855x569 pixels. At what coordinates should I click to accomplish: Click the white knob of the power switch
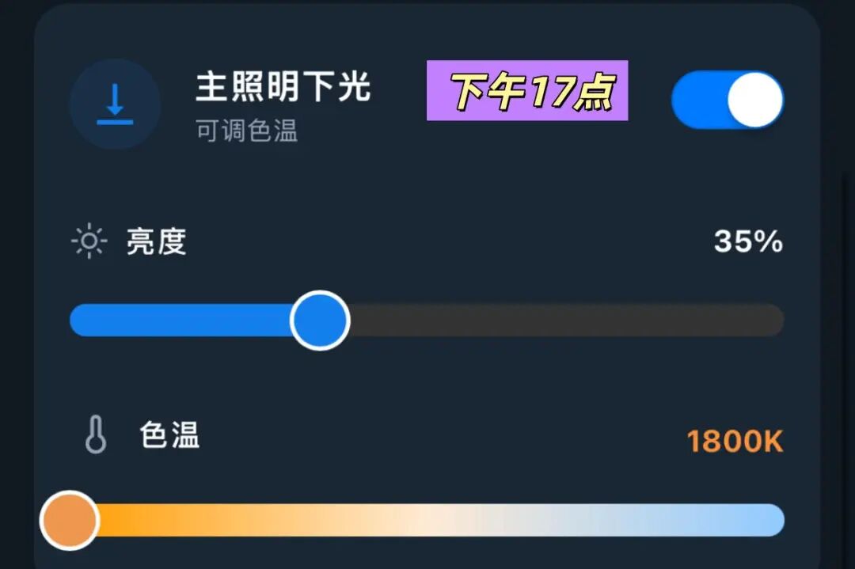coord(754,100)
